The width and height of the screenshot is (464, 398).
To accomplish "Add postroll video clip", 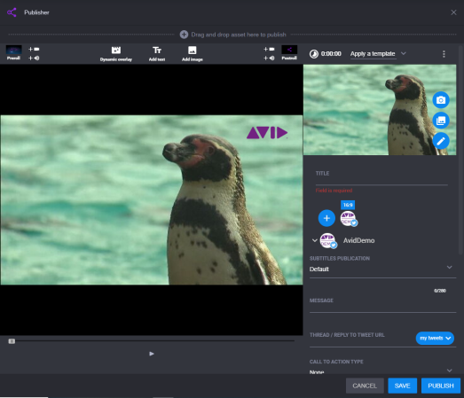I will pos(269,49).
